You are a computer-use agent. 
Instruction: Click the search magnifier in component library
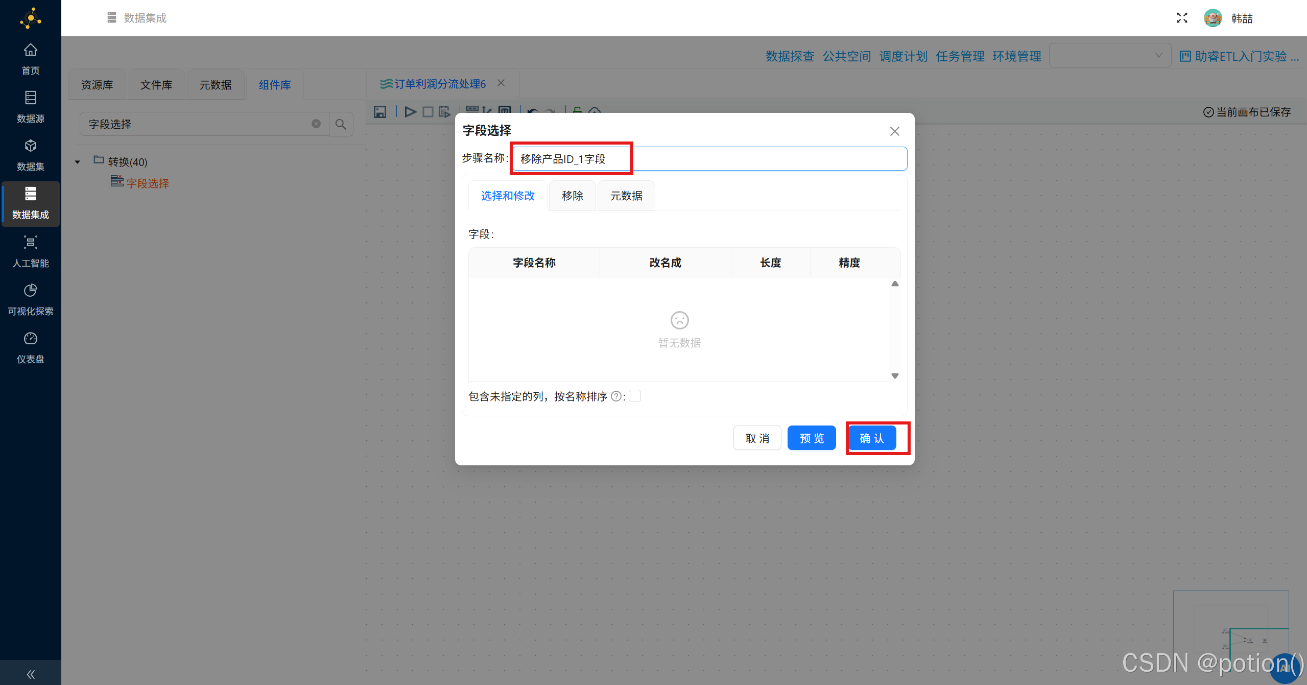point(341,124)
